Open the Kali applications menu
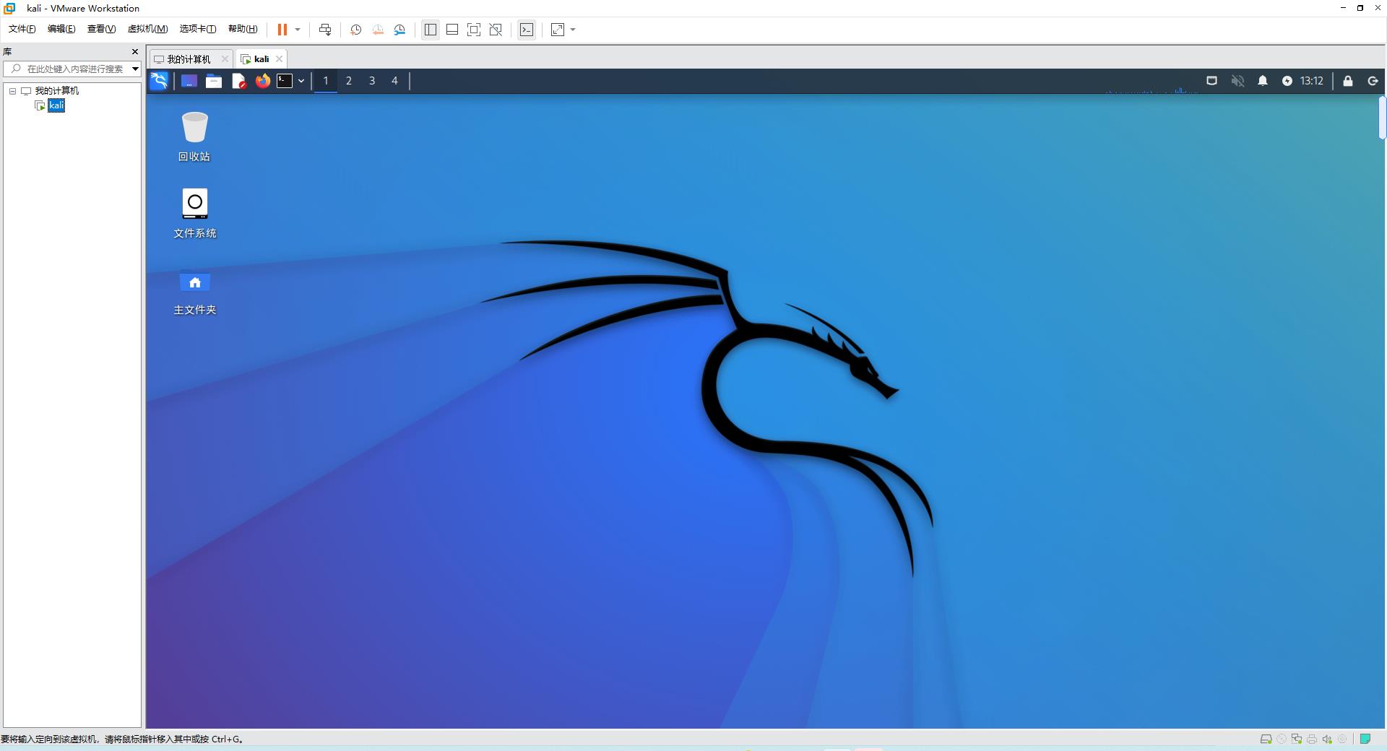This screenshot has width=1387, height=751. (x=159, y=81)
